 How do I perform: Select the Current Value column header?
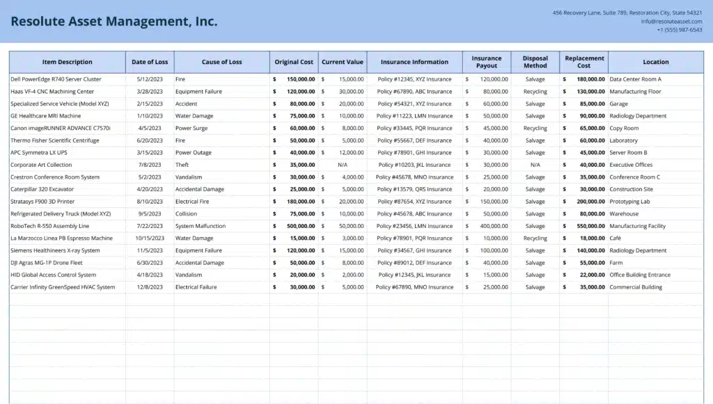(343, 62)
